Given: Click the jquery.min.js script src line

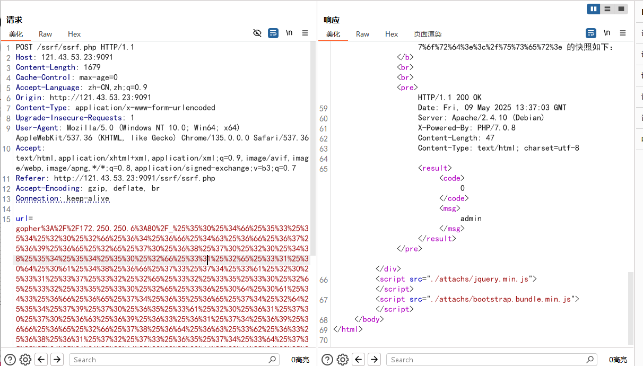Looking at the screenshot, I should click(456, 279).
